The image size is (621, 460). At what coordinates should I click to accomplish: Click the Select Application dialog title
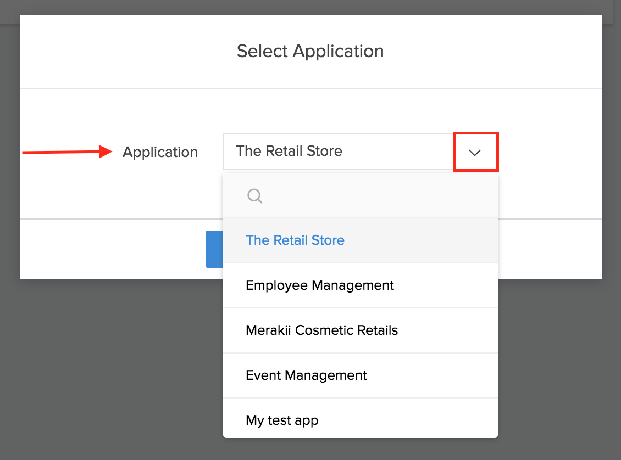click(310, 51)
